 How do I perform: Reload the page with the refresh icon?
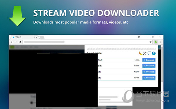click(x=20, y=42)
